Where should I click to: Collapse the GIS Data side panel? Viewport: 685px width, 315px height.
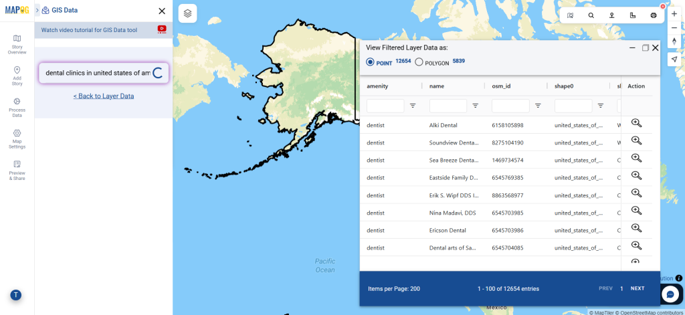(x=37, y=11)
